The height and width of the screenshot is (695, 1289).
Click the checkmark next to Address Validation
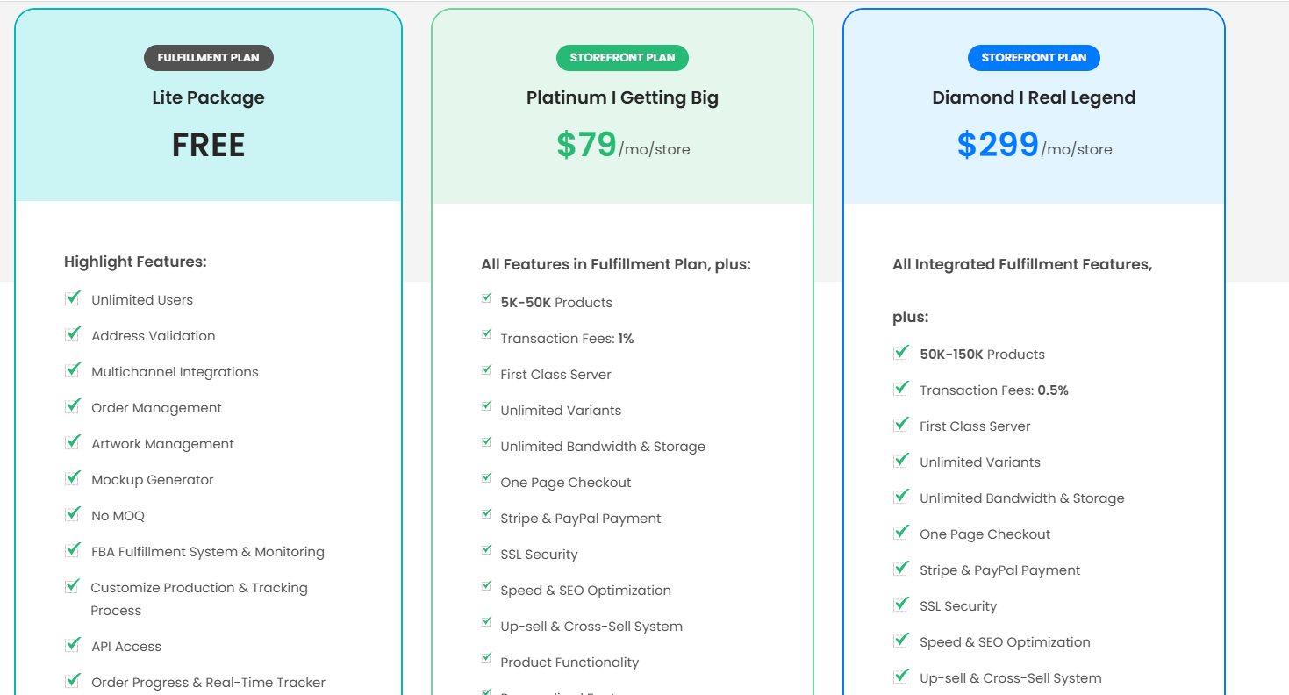tap(73, 334)
